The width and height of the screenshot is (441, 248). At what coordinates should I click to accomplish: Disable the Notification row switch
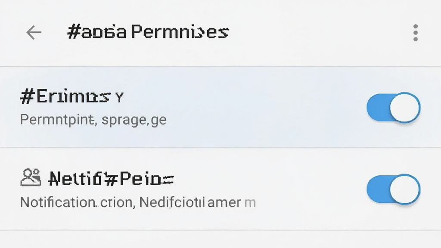393,189
